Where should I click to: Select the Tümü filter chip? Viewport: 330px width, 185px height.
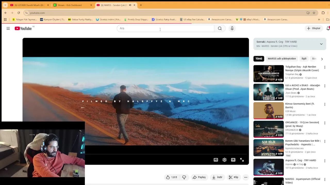tap(259, 59)
